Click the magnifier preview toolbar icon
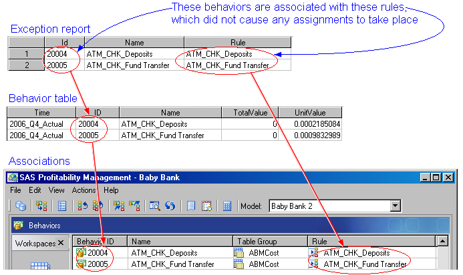 pos(154,206)
